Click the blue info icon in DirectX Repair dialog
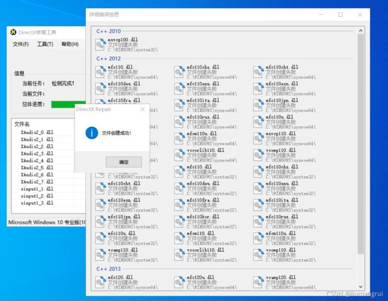The width and height of the screenshot is (388, 301). click(x=92, y=133)
